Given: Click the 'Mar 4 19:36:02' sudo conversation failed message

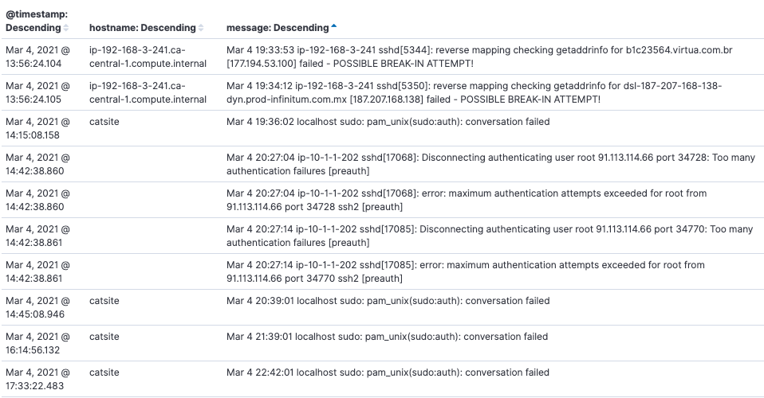Looking at the screenshot, I should [x=388, y=123].
